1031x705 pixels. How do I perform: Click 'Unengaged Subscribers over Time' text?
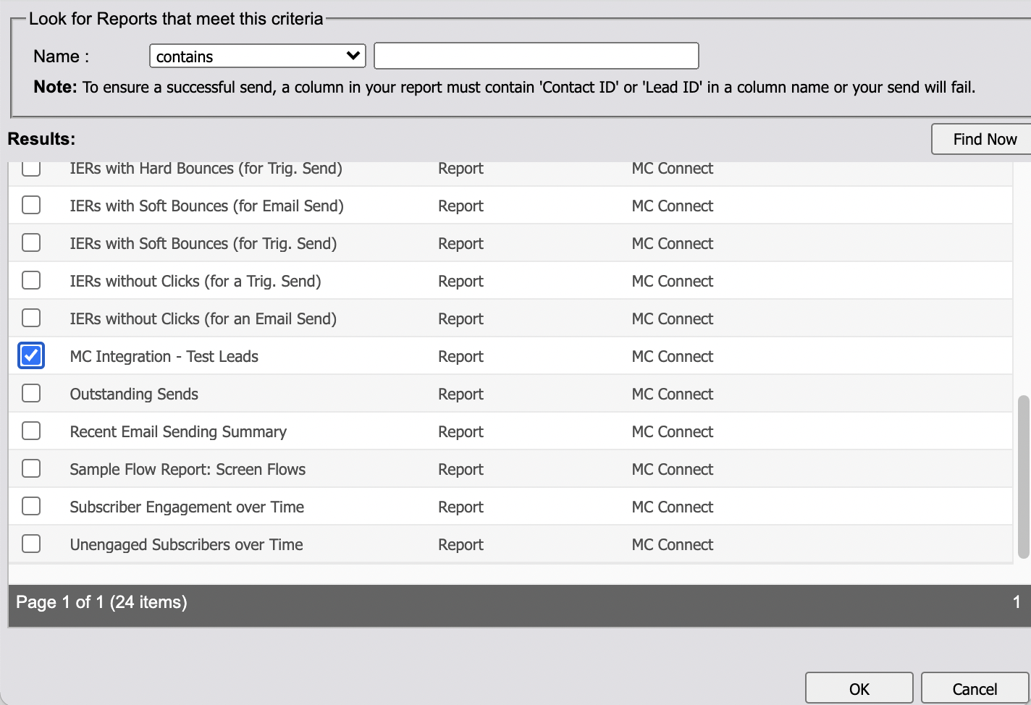186,544
